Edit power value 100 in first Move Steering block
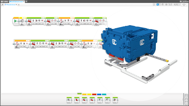Screen dimensions: 189x106 pos(36,24)
